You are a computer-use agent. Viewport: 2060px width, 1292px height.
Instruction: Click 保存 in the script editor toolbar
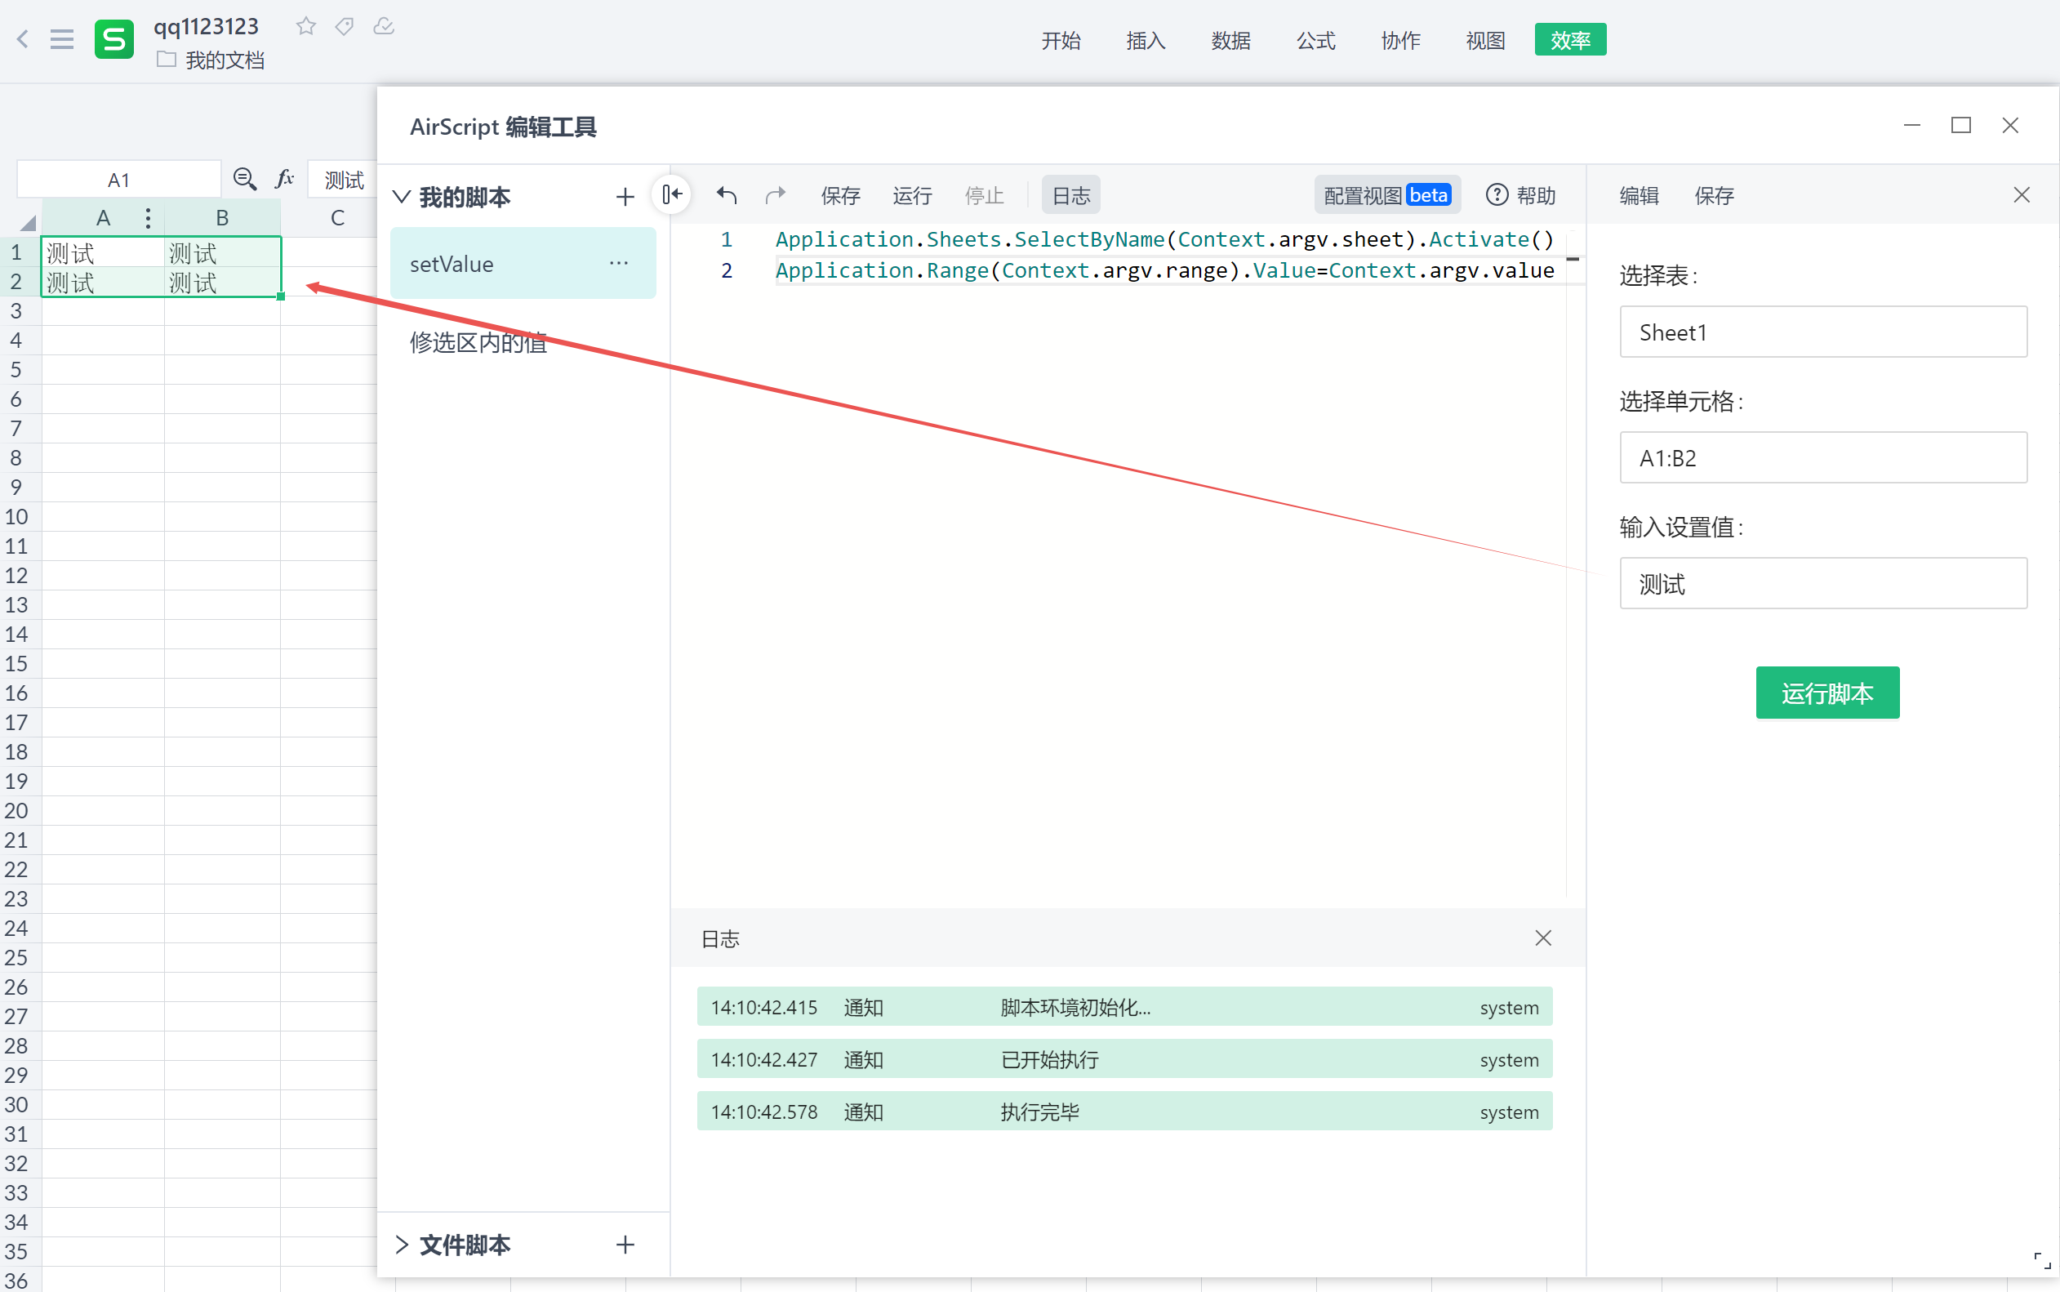[840, 196]
